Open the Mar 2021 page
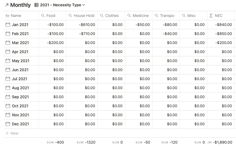Image resolution: width=236 pixels, height=148 pixels. [20, 43]
